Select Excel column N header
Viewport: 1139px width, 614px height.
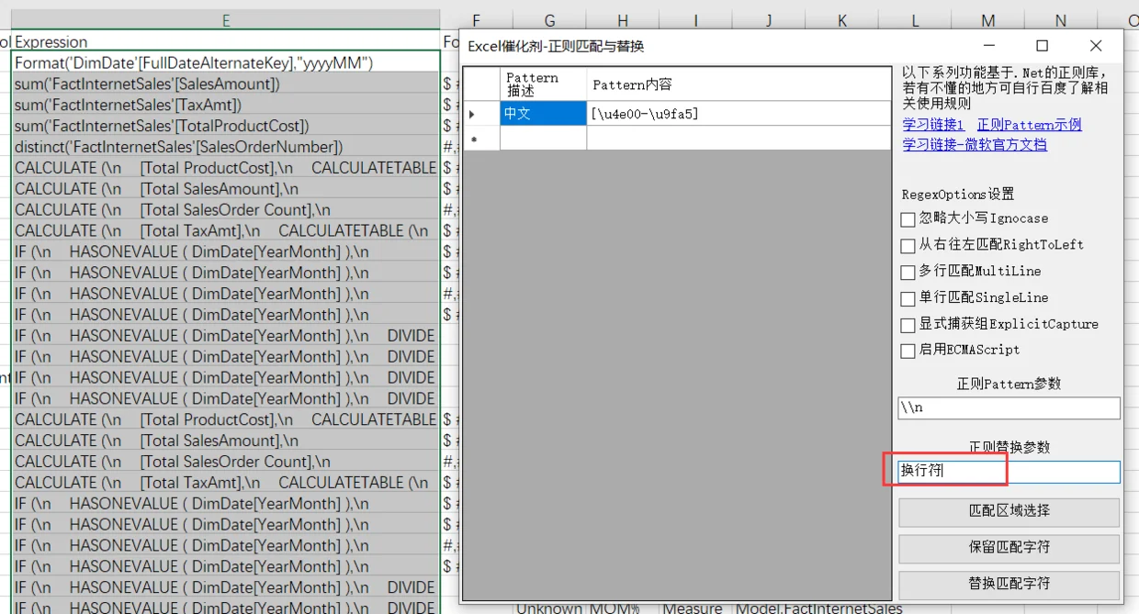(1060, 20)
